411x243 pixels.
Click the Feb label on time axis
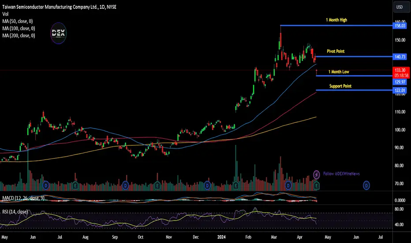pos(248,237)
